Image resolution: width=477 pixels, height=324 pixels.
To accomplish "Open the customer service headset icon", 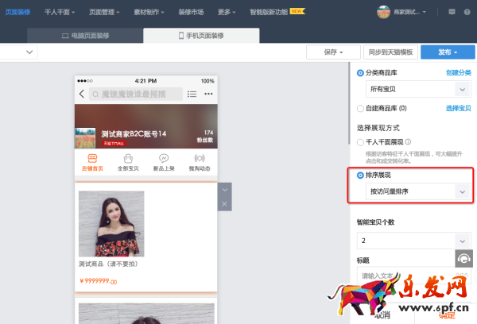I will coord(464,259).
